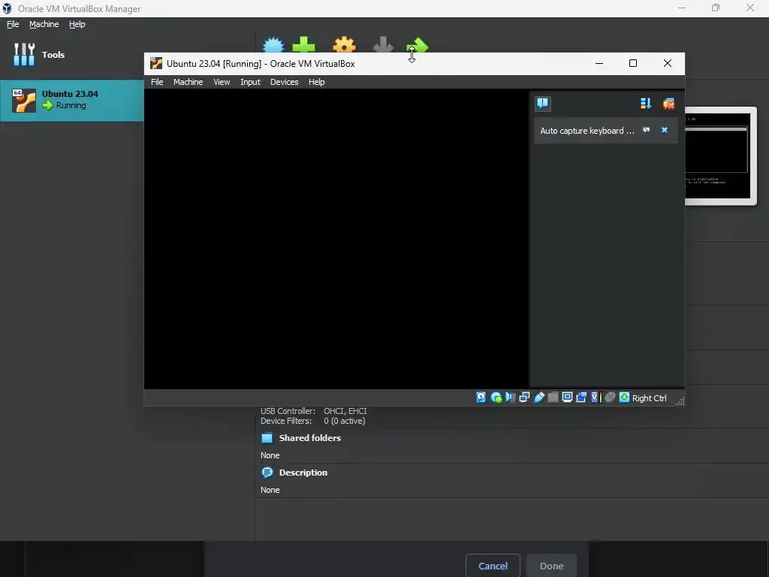Click the optical disk status icon
Screen dimensions: 769x577
pyautogui.click(x=496, y=397)
